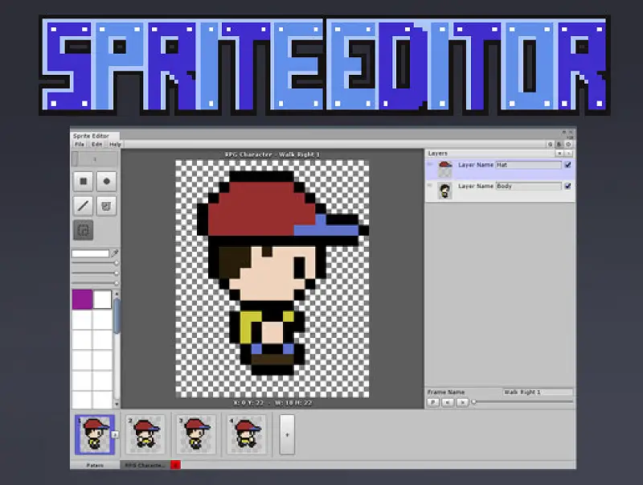Click the Body layer thumbnail
This screenshot has width=643, height=485.
tap(445, 191)
